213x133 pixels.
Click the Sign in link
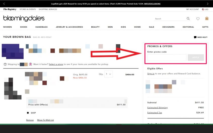151,74
